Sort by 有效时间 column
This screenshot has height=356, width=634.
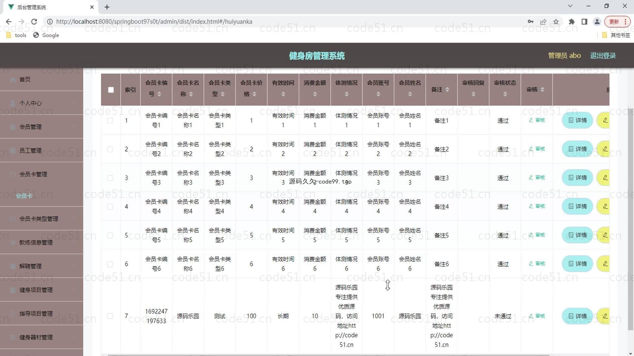pyautogui.click(x=283, y=94)
